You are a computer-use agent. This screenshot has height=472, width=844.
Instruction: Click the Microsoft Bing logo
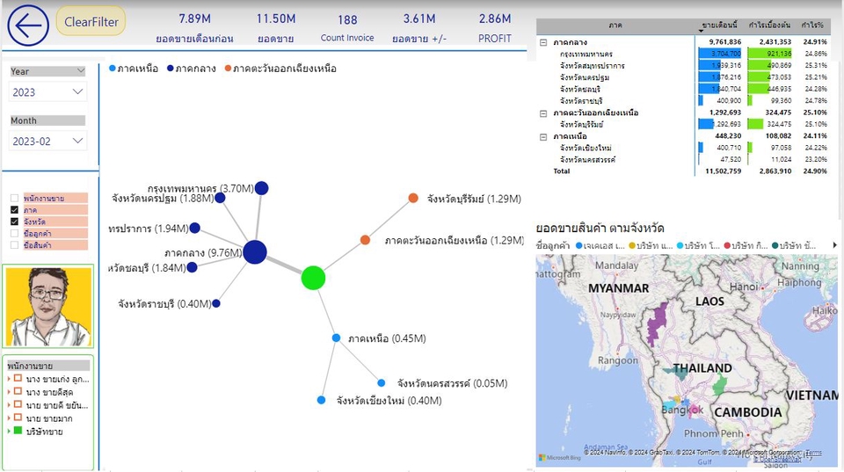[x=560, y=457]
